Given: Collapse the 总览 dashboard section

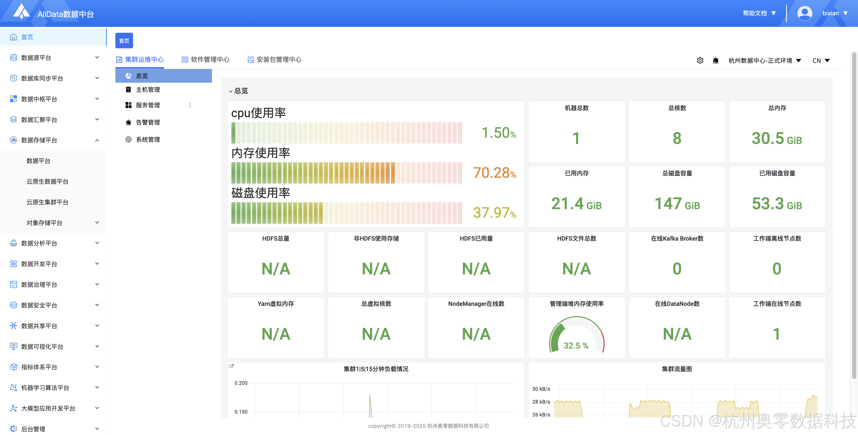Looking at the screenshot, I should [x=231, y=91].
